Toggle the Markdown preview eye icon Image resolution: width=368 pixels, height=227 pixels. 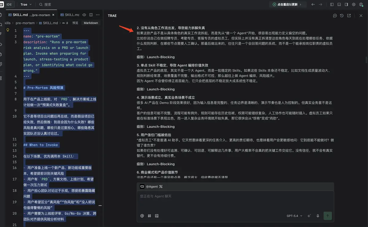coord(84,15)
